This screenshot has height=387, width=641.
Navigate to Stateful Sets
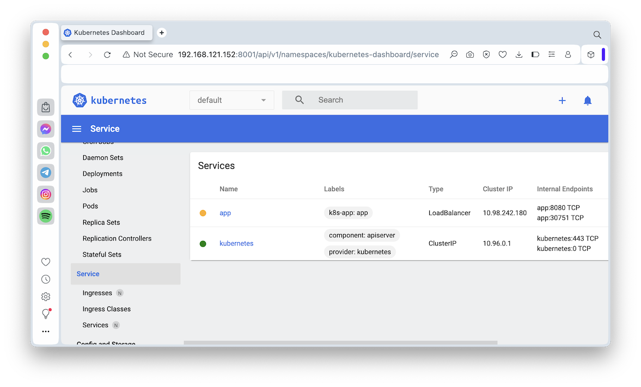(102, 255)
